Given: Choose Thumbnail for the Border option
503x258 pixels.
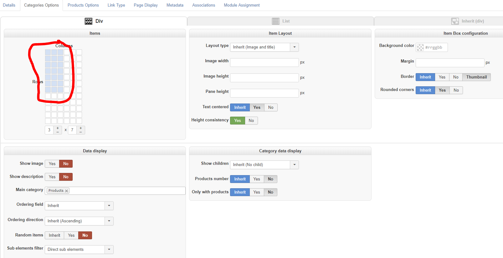Looking at the screenshot, I should (476, 77).
